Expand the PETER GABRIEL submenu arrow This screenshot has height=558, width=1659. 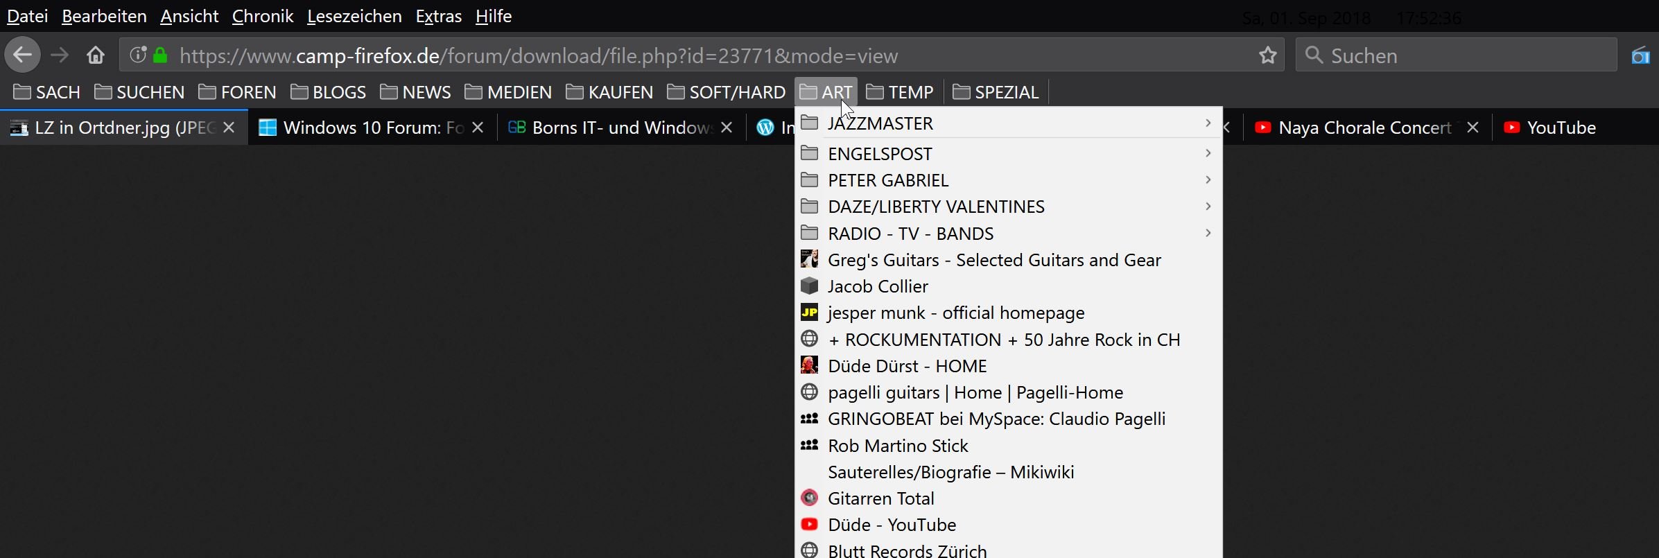tap(1208, 180)
